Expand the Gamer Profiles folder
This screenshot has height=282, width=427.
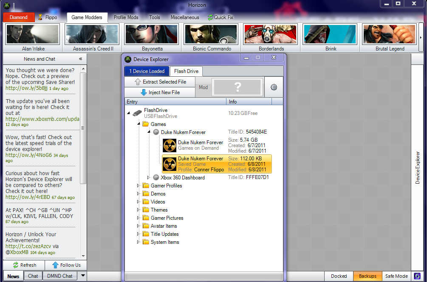coord(138,186)
